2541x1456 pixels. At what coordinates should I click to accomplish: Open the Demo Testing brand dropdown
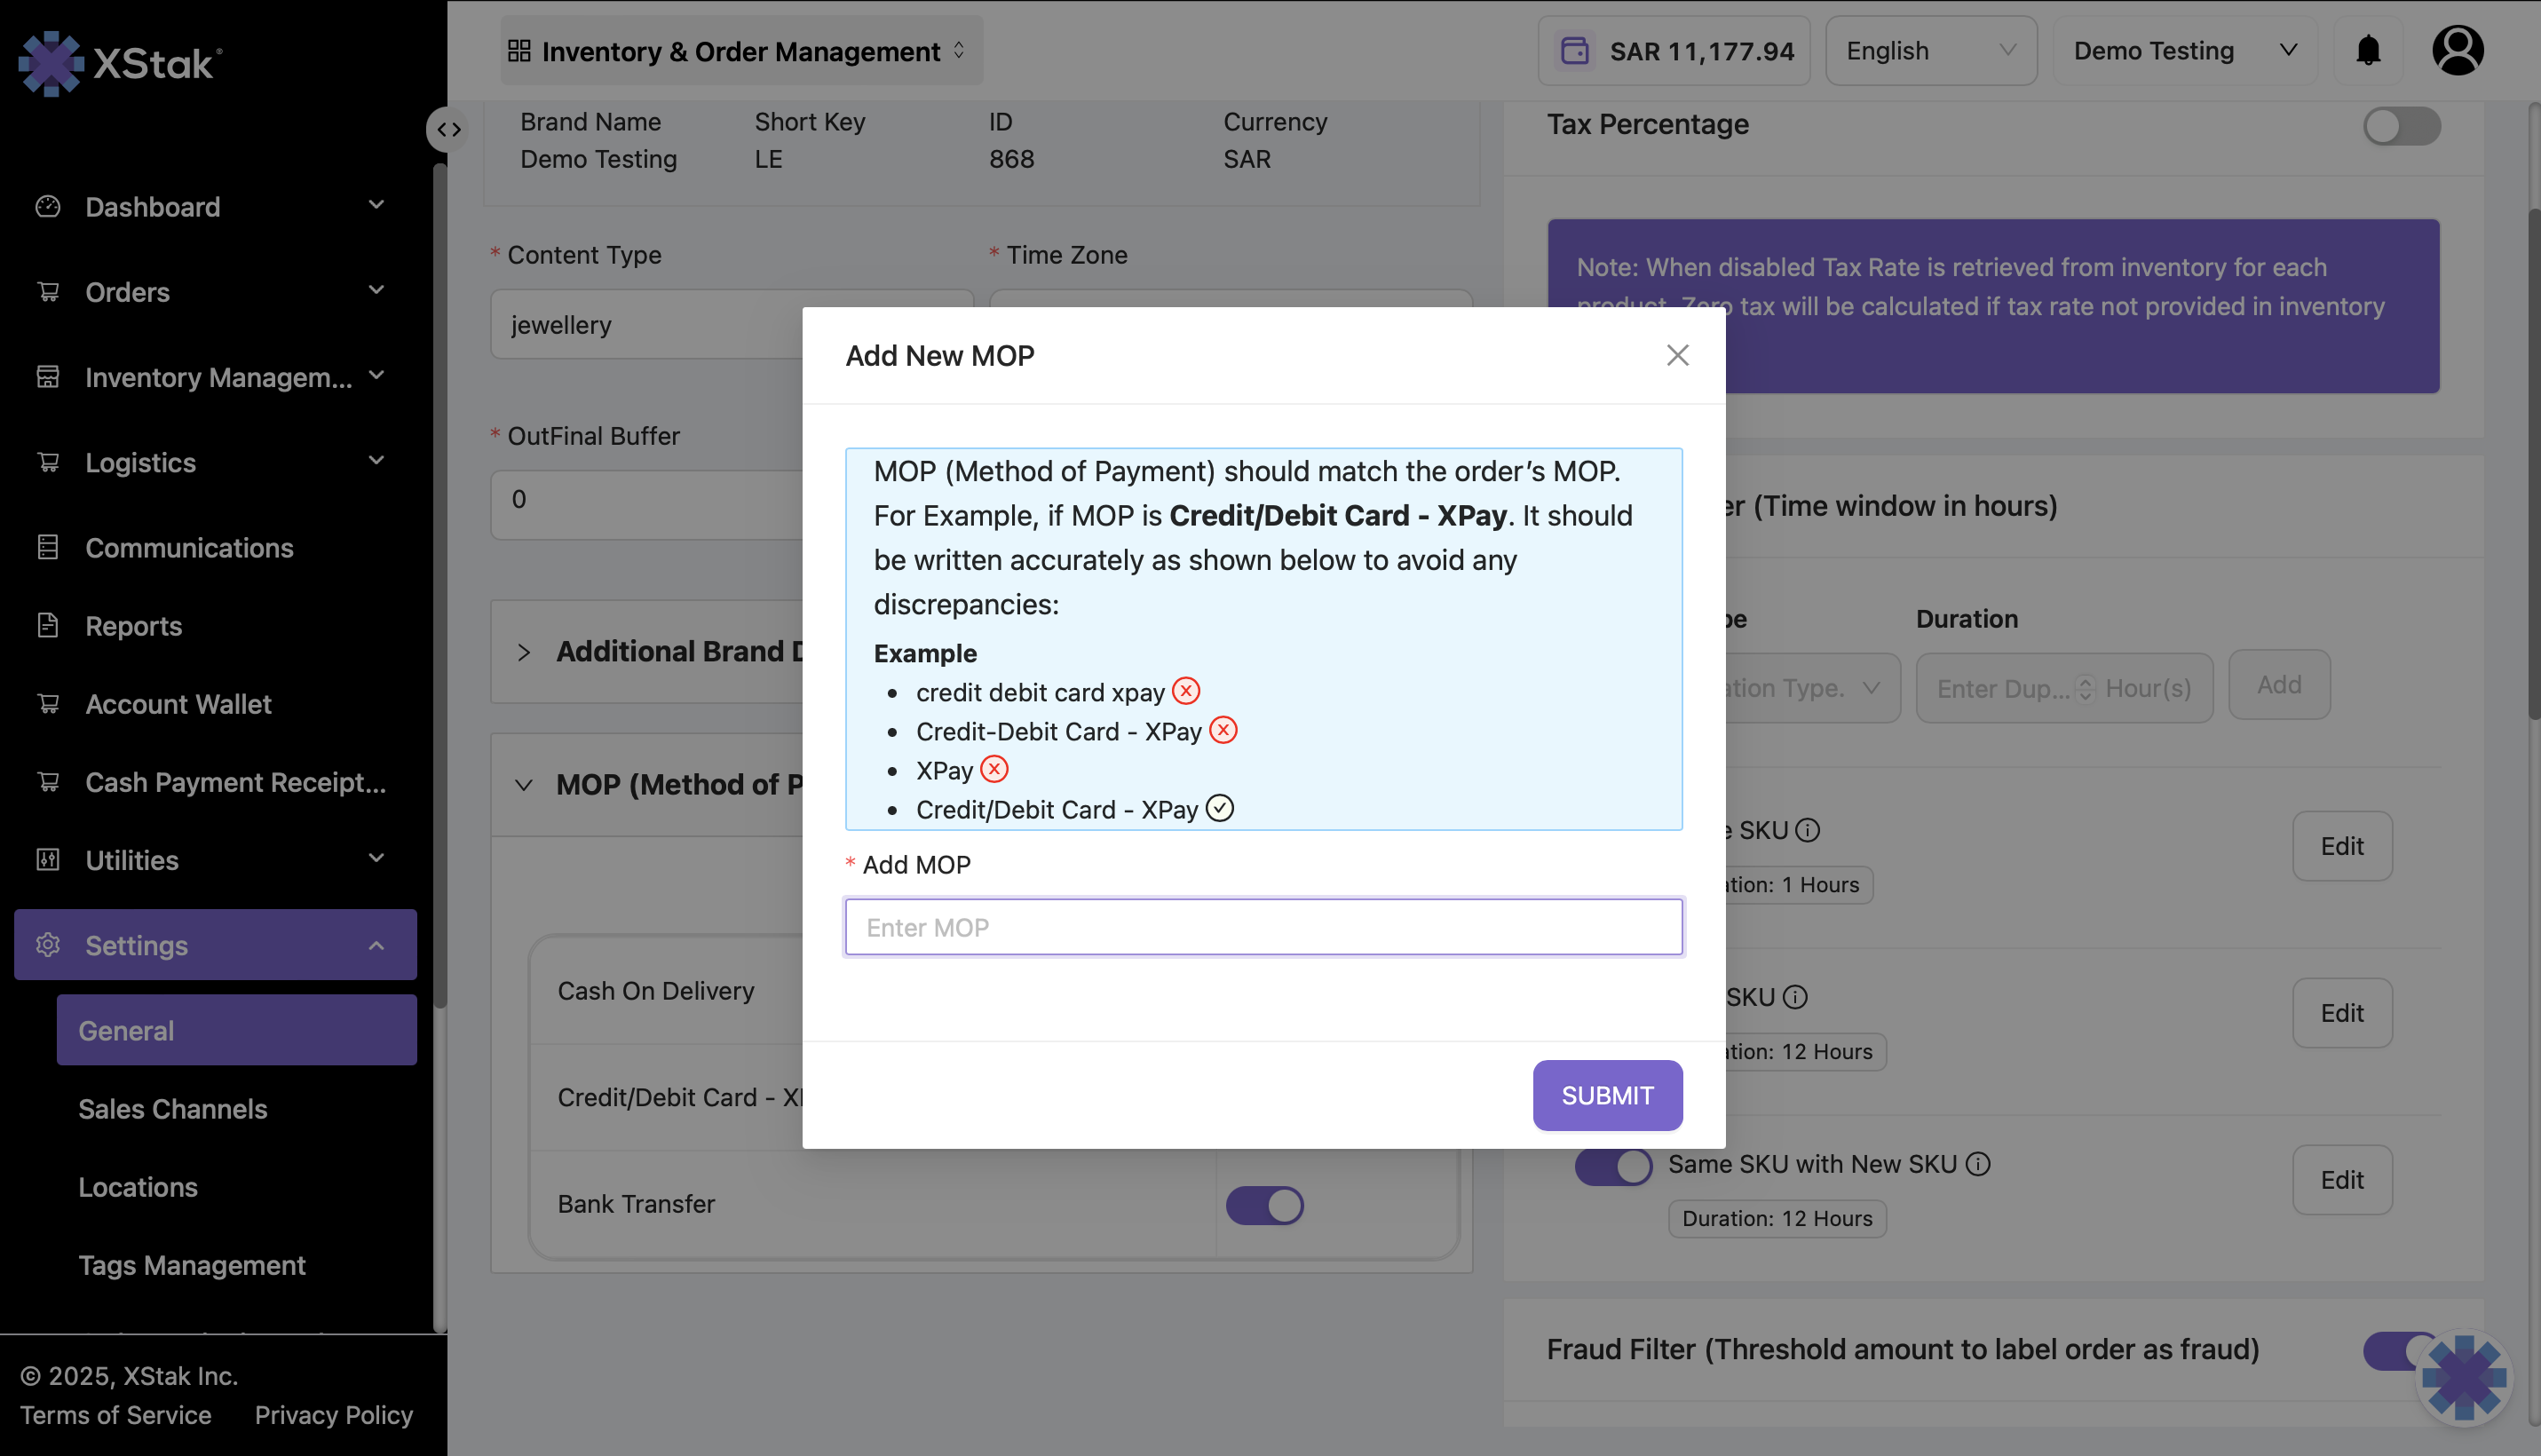pyautogui.click(x=2184, y=50)
